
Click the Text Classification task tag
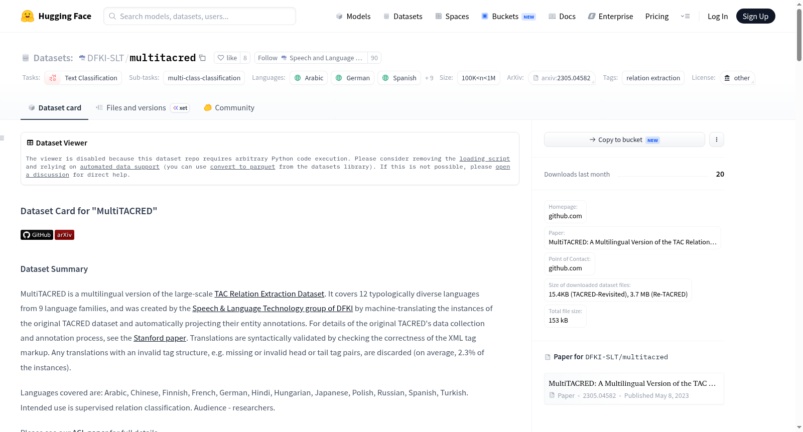[83, 78]
